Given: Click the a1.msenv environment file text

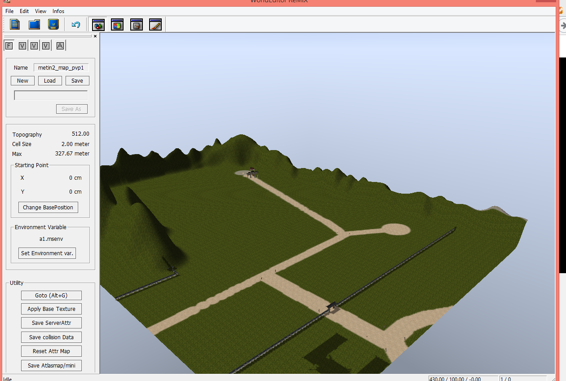Looking at the screenshot, I should coord(51,239).
